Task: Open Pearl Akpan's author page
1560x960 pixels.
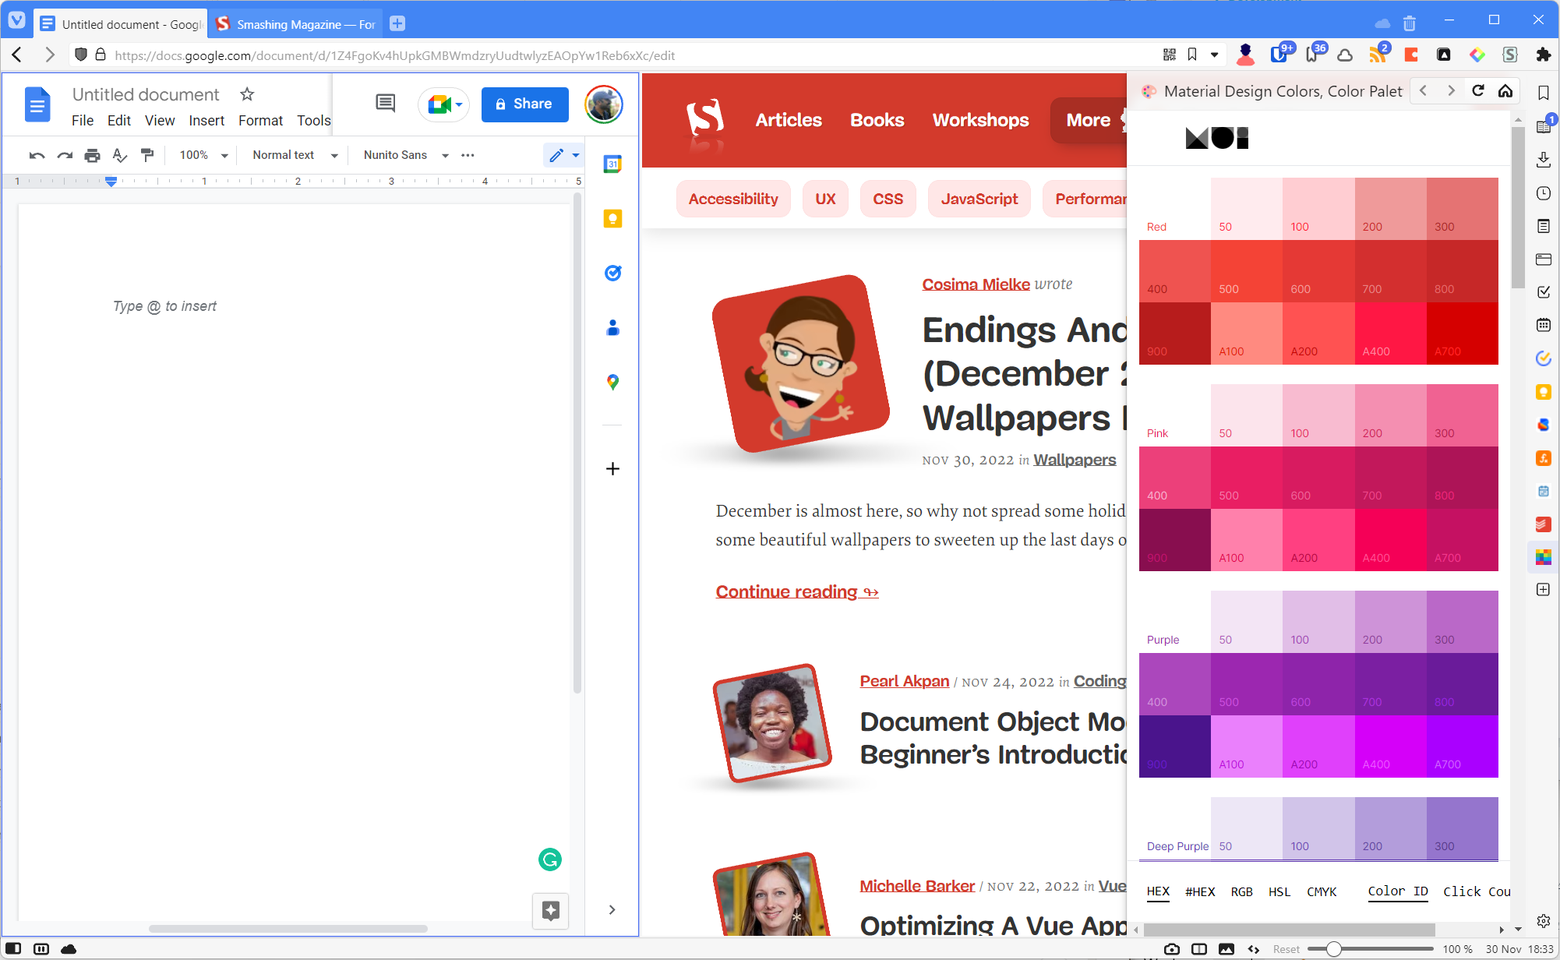Action: pyautogui.click(x=904, y=680)
